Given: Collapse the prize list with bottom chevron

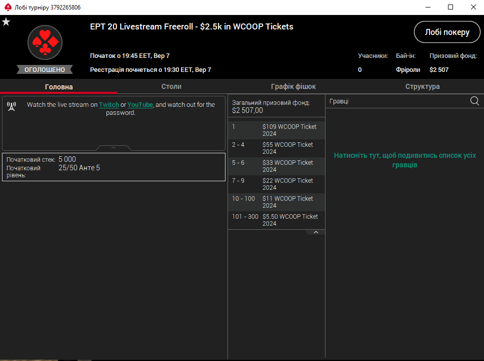Looking at the screenshot, I should pos(316,232).
